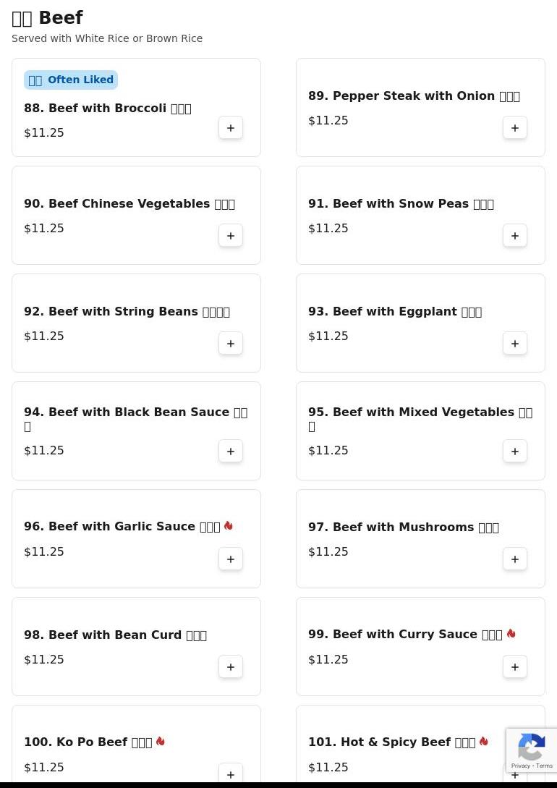This screenshot has height=788, width=557.
Task: Open the 93. Beef with Eggplant card
Action: click(x=420, y=323)
